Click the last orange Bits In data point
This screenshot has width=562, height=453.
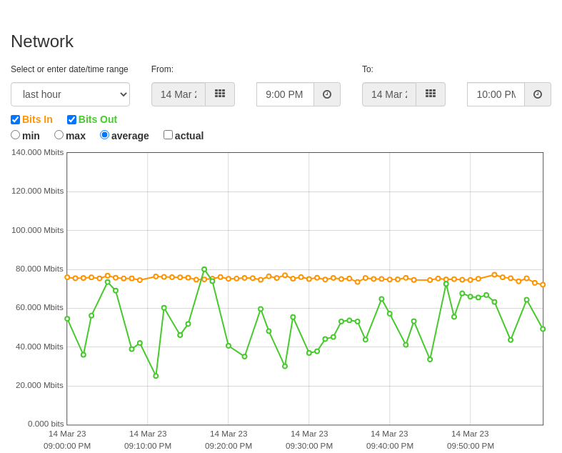pos(543,284)
